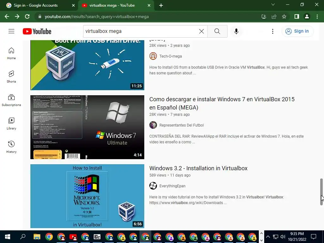Open the Windows Start menu
Image resolution: width=324 pixels, height=243 pixels.
coord(8,237)
